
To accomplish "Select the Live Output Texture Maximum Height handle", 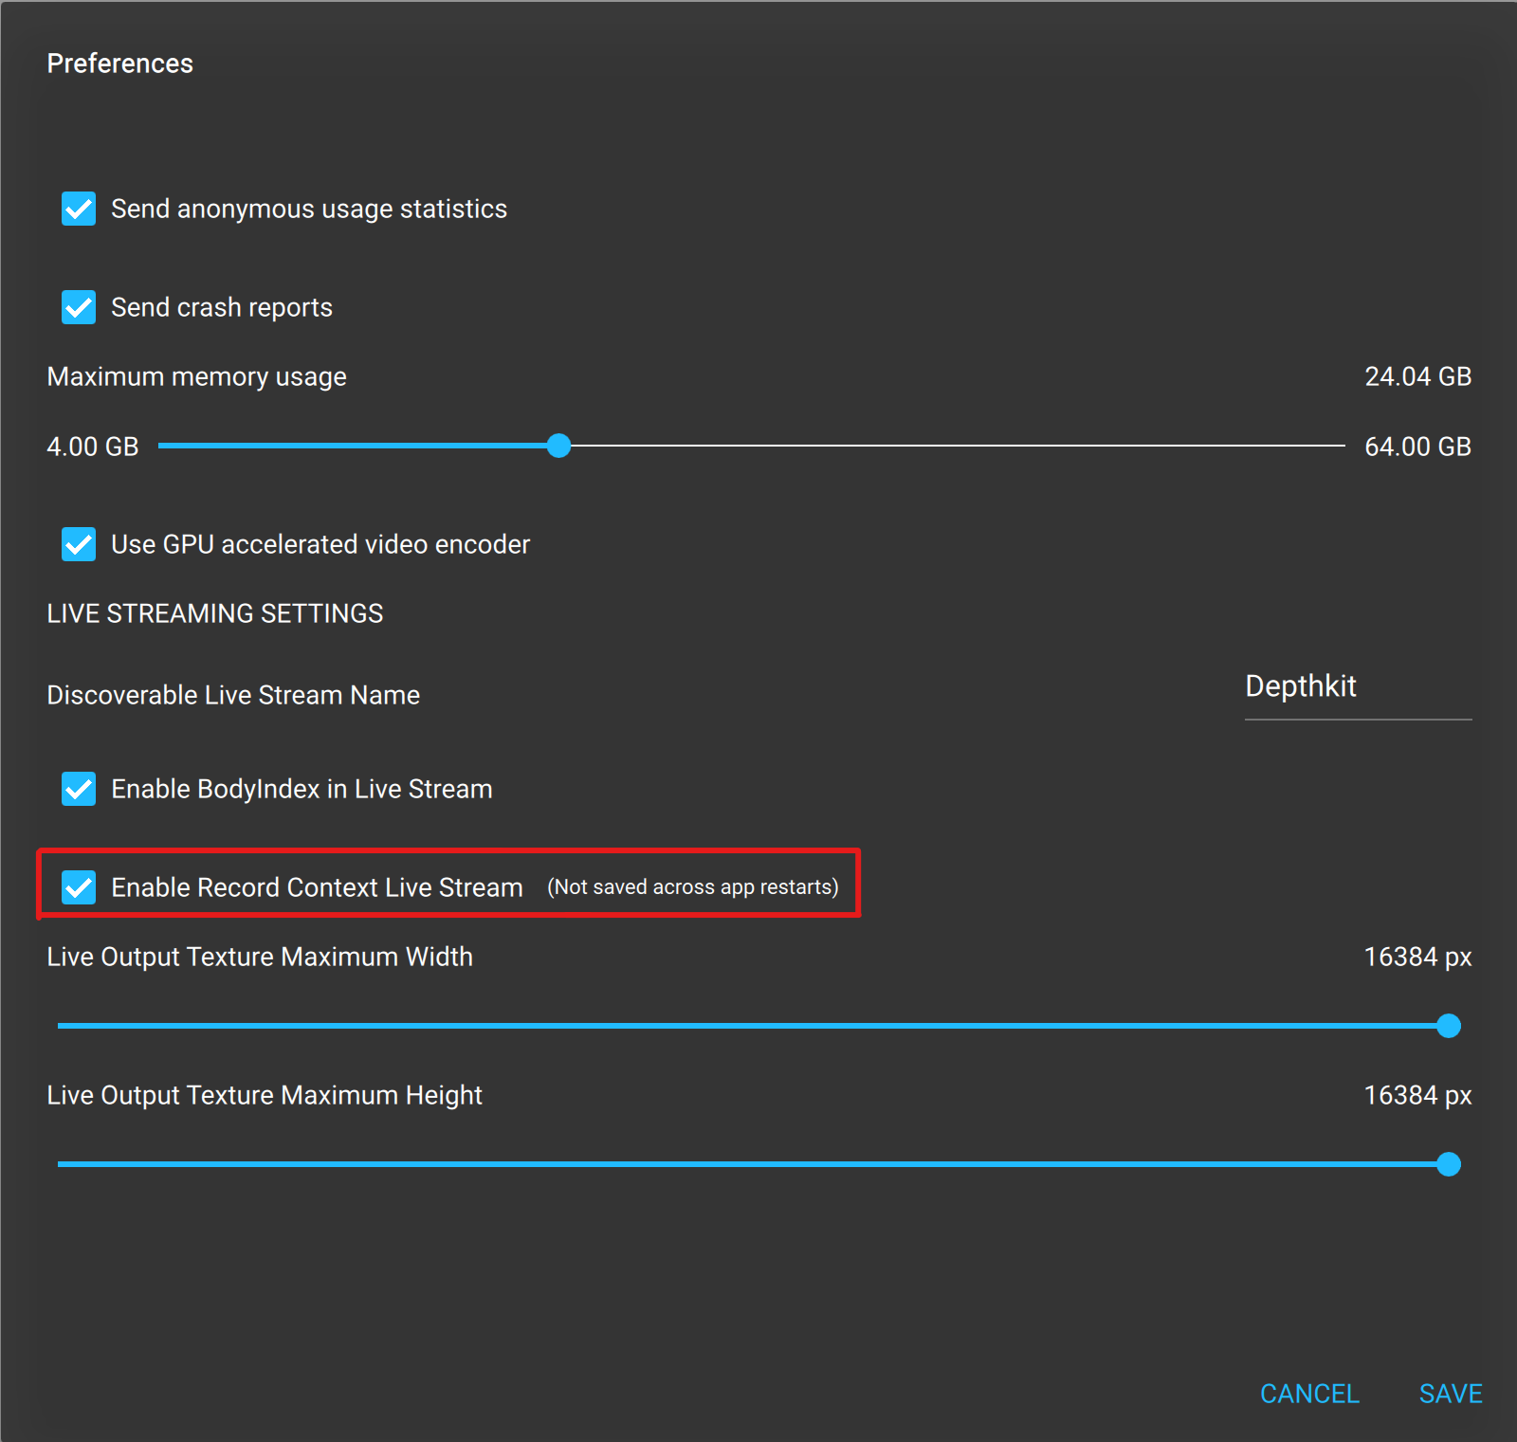I will pos(1448,1164).
